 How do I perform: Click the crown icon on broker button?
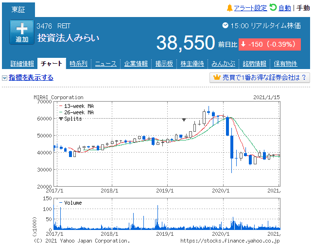tap(217, 77)
